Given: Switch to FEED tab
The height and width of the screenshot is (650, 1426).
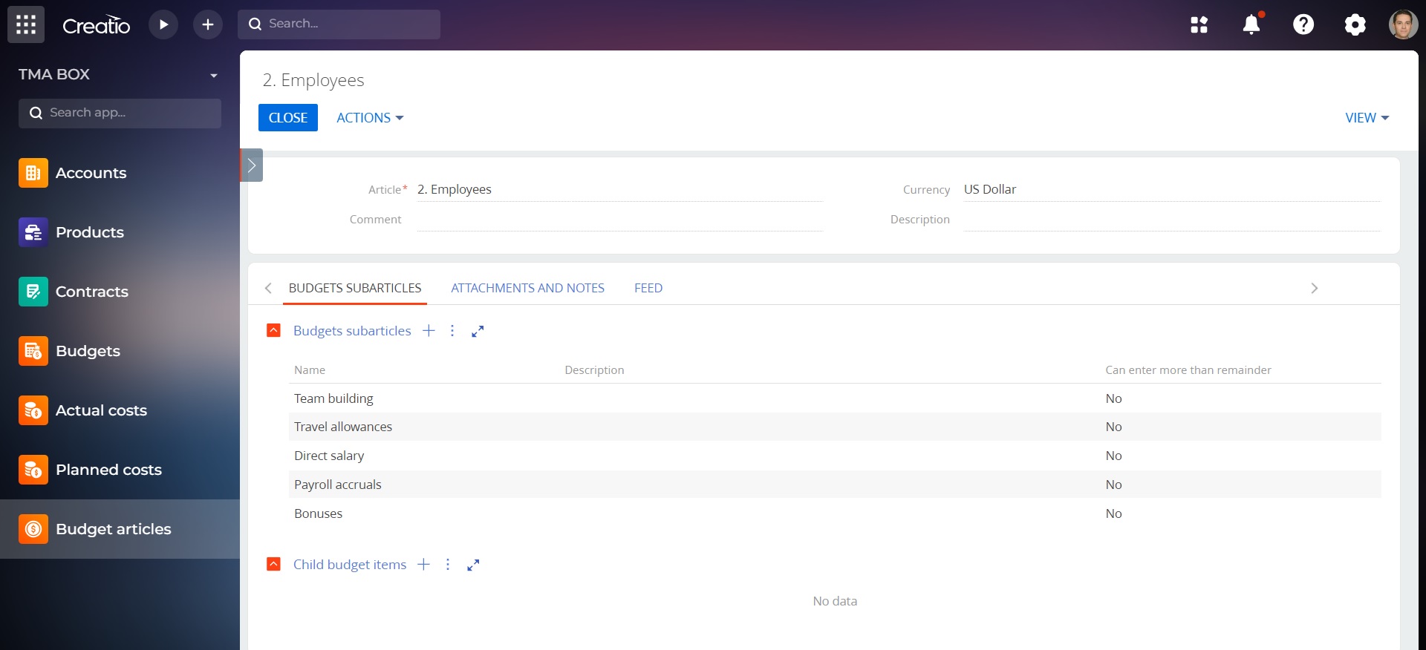Looking at the screenshot, I should click(648, 288).
